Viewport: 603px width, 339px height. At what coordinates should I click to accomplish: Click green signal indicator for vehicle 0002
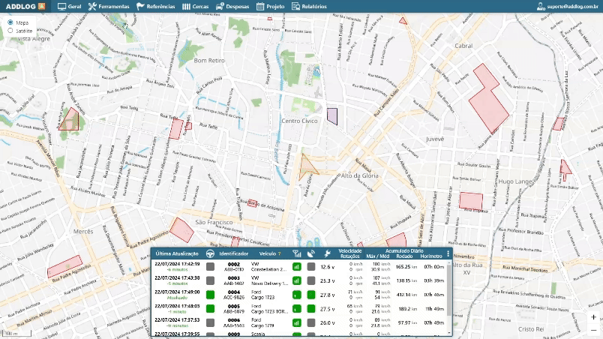click(296, 266)
